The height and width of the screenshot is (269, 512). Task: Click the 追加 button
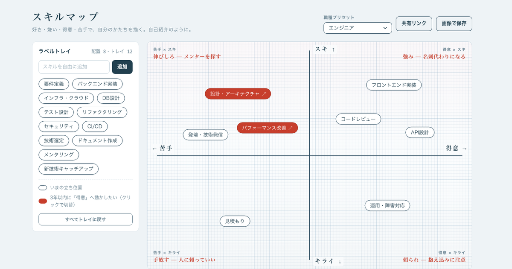click(122, 67)
